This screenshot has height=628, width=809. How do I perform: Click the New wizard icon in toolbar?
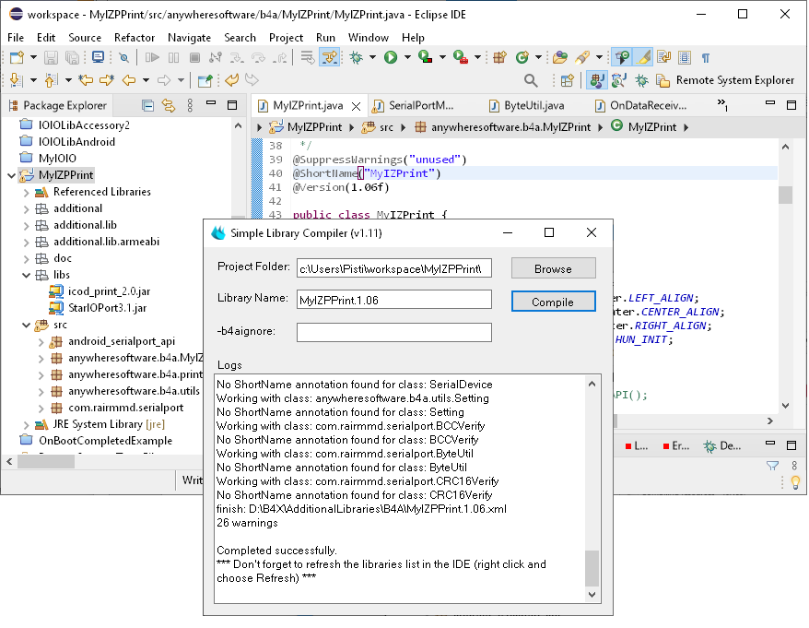(x=17, y=57)
